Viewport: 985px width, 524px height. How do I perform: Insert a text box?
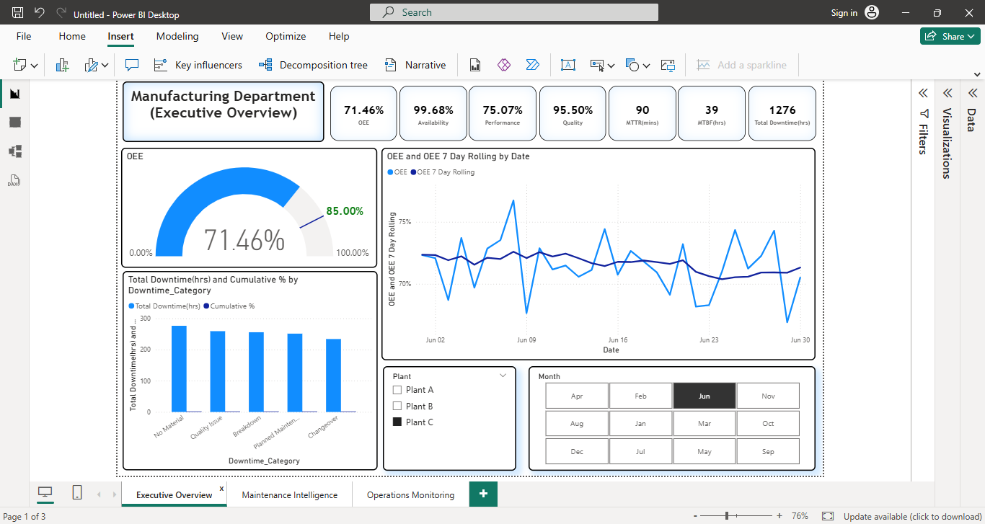(567, 65)
